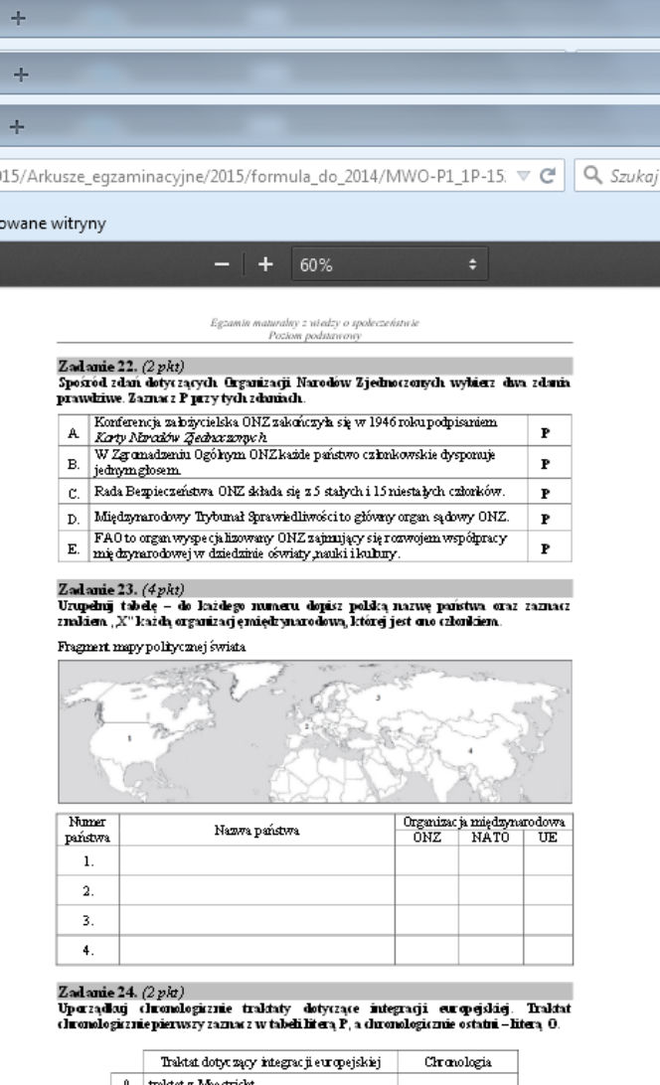This screenshot has height=1085, width=660.
Task: Click the P cell in row A
Action: click(x=550, y=430)
